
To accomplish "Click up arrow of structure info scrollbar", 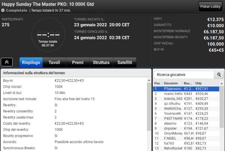I will tap(149, 81).
